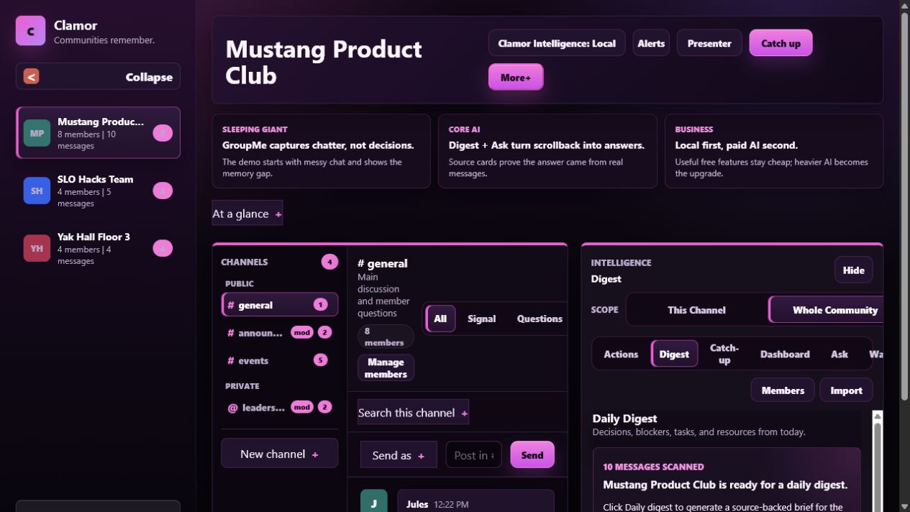This screenshot has width=910, height=512.
Task: Click the Sleeping Giant card
Action: [321, 151]
